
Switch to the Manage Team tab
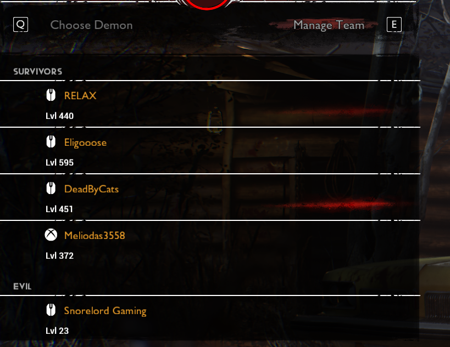[329, 25]
